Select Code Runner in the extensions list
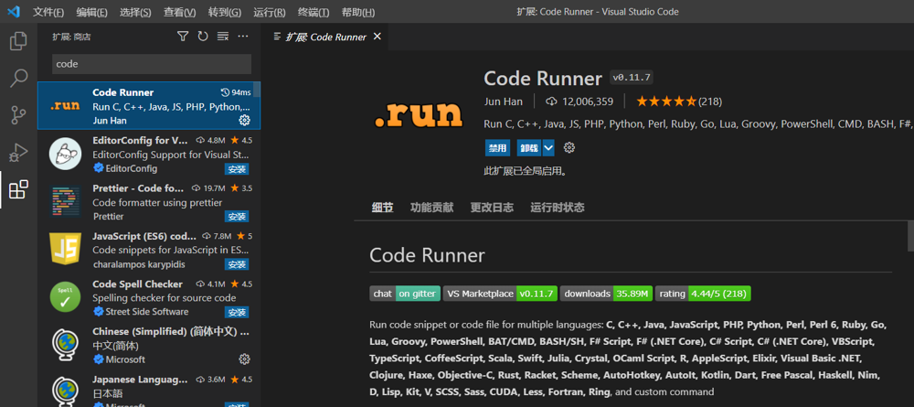The width and height of the screenshot is (914, 407). pos(149,105)
